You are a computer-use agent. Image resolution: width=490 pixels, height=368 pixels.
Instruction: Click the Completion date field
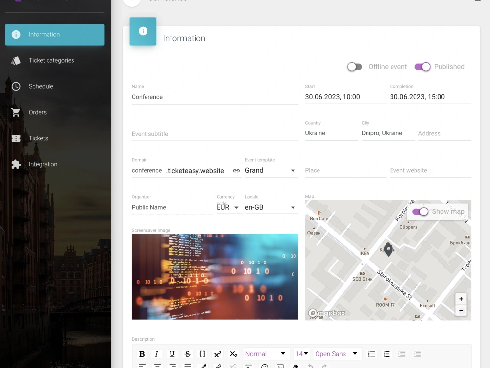(430, 97)
